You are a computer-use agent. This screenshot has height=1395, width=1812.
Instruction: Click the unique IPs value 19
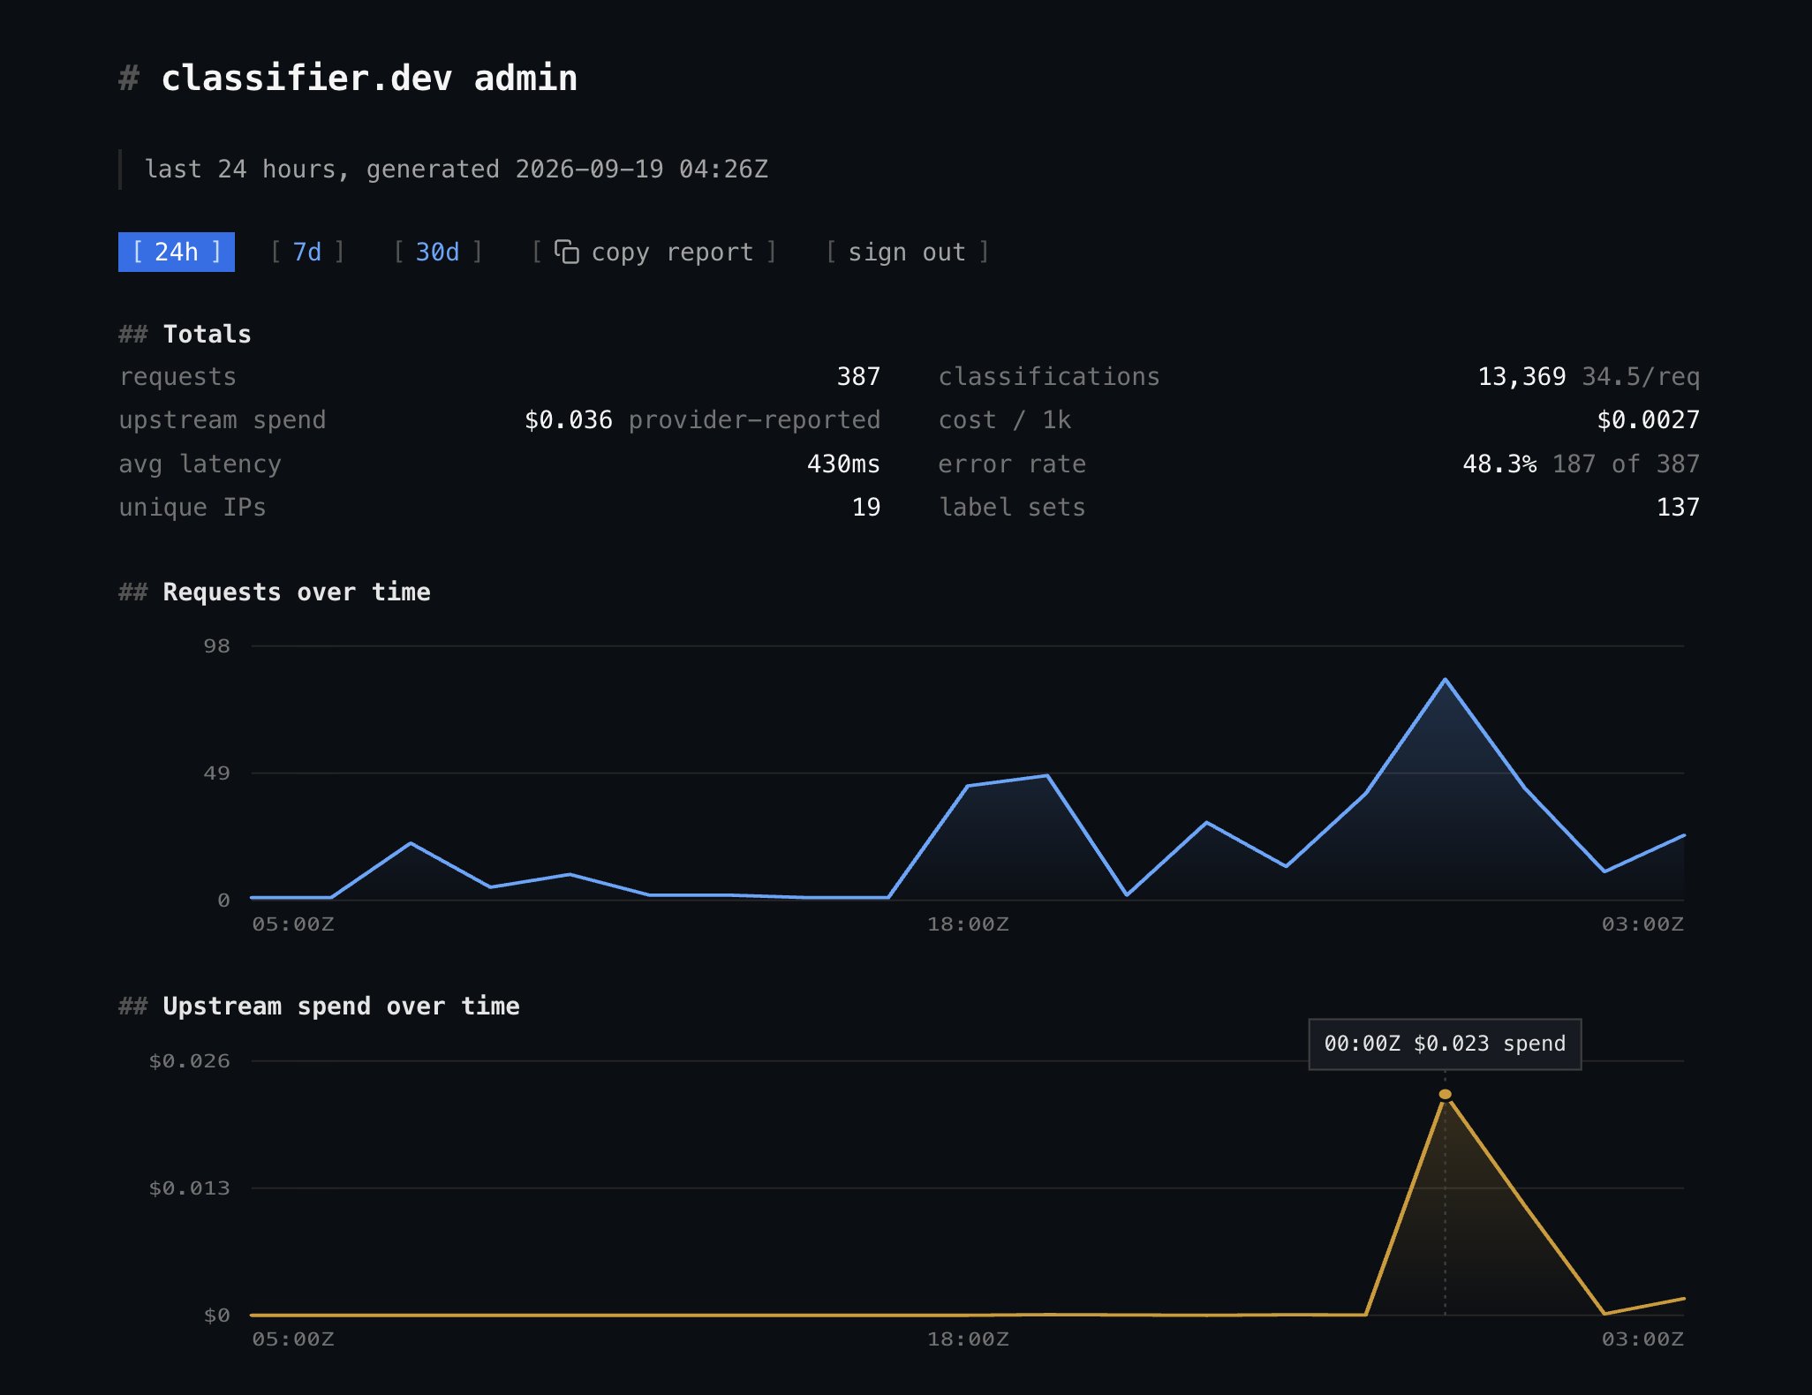[x=866, y=508]
